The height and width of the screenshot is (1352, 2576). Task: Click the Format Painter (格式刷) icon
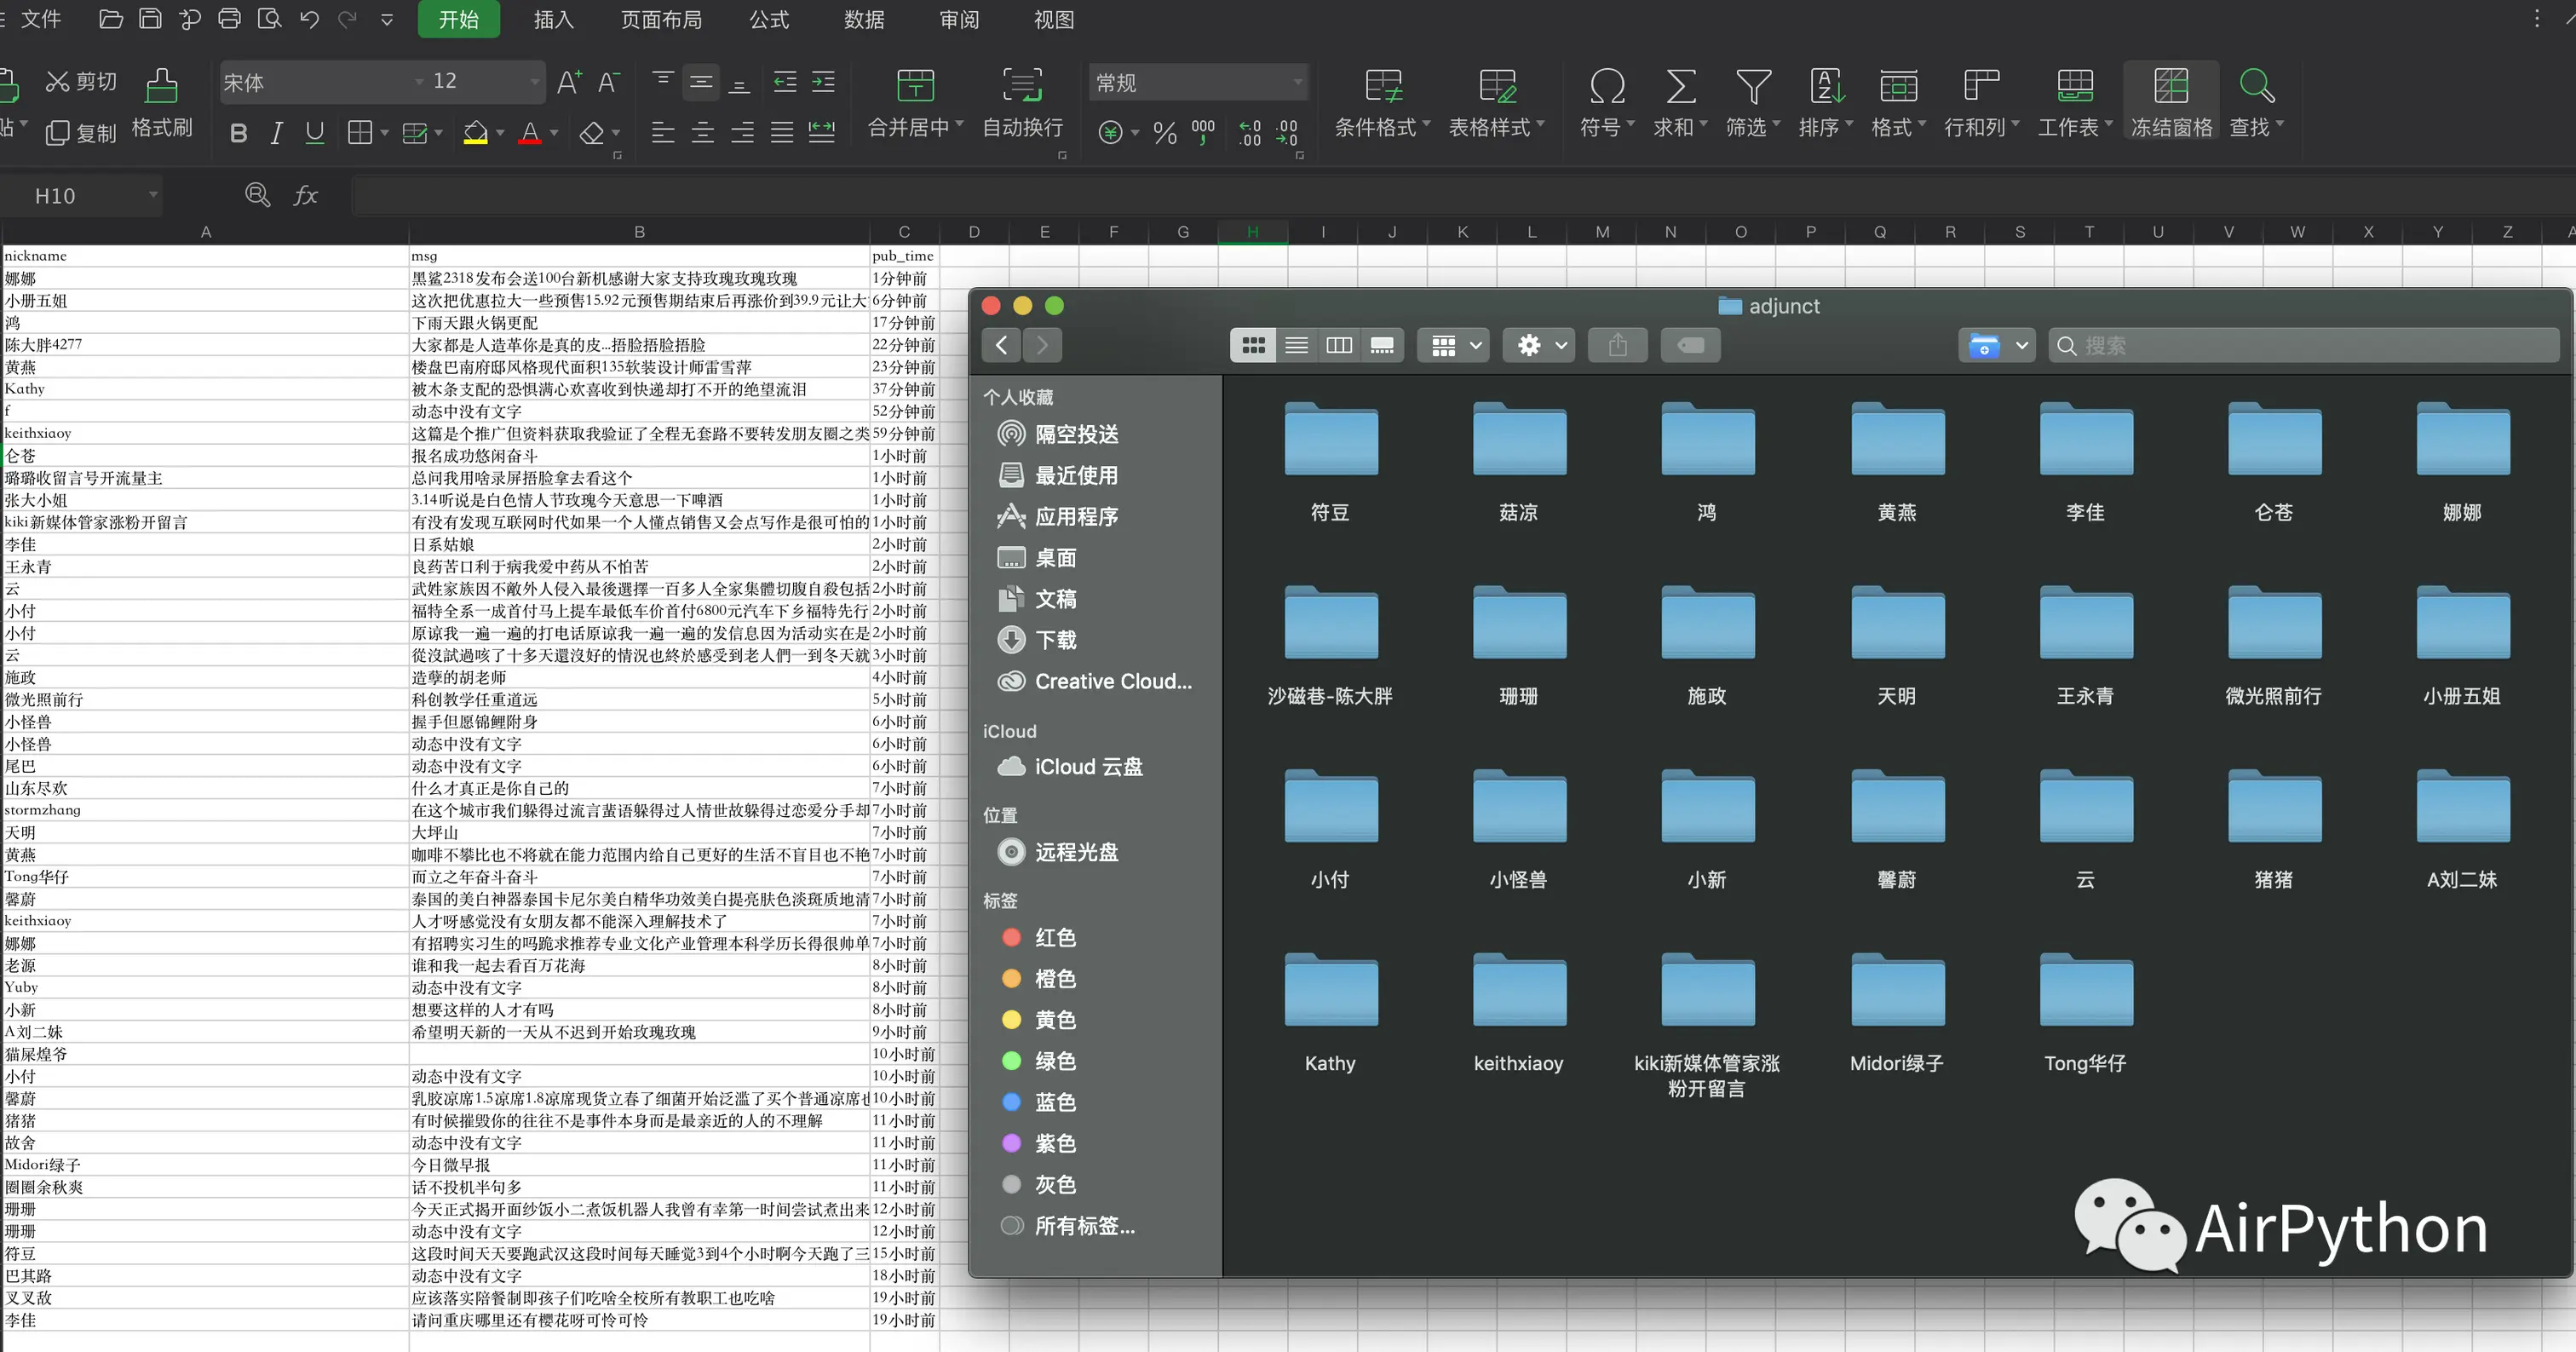click(161, 86)
